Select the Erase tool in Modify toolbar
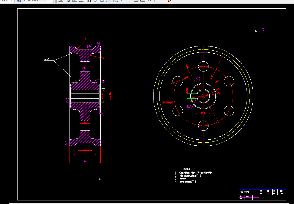The image size is (294, 204). (x=61, y=1)
